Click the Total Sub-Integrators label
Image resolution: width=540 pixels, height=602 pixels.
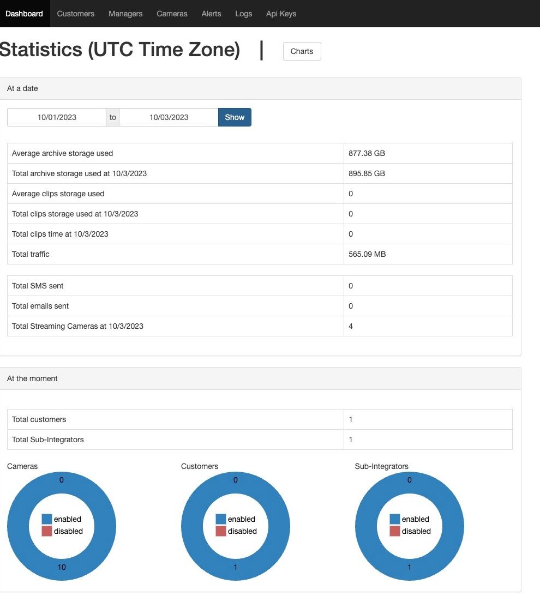tap(47, 440)
